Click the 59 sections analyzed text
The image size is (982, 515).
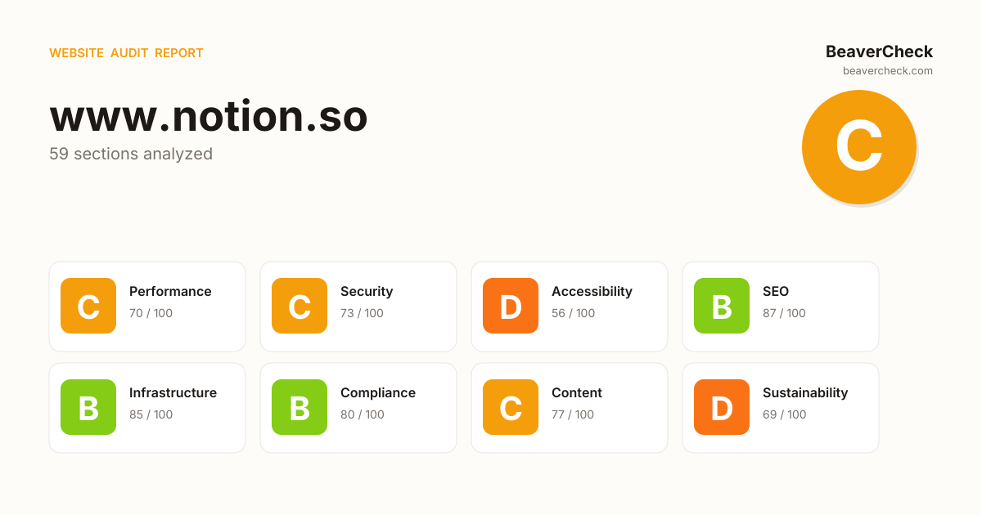pyautogui.click(x=131, y=154)
